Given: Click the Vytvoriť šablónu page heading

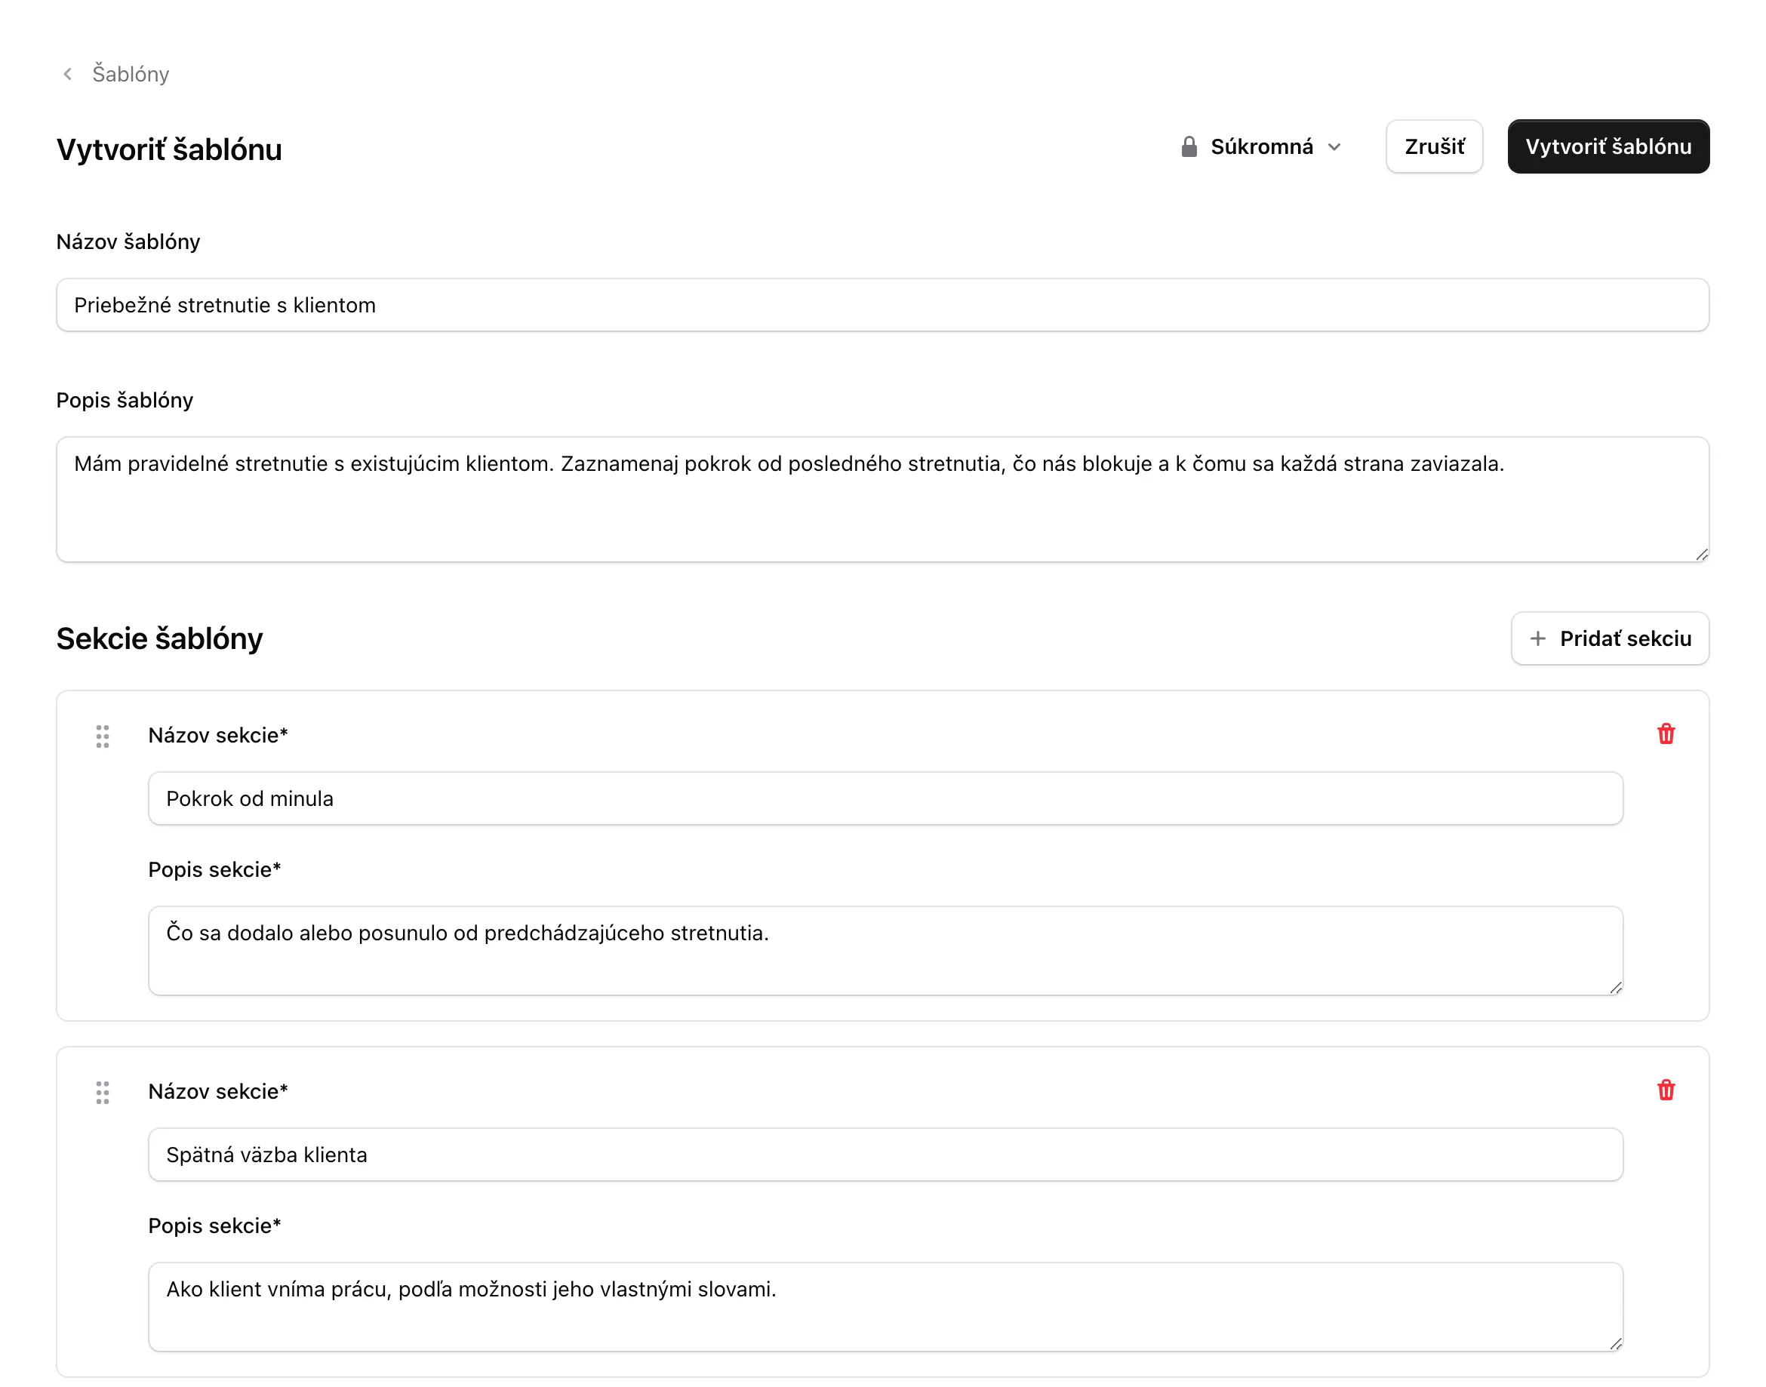Looking at the screenshot, I should (169, 150).
